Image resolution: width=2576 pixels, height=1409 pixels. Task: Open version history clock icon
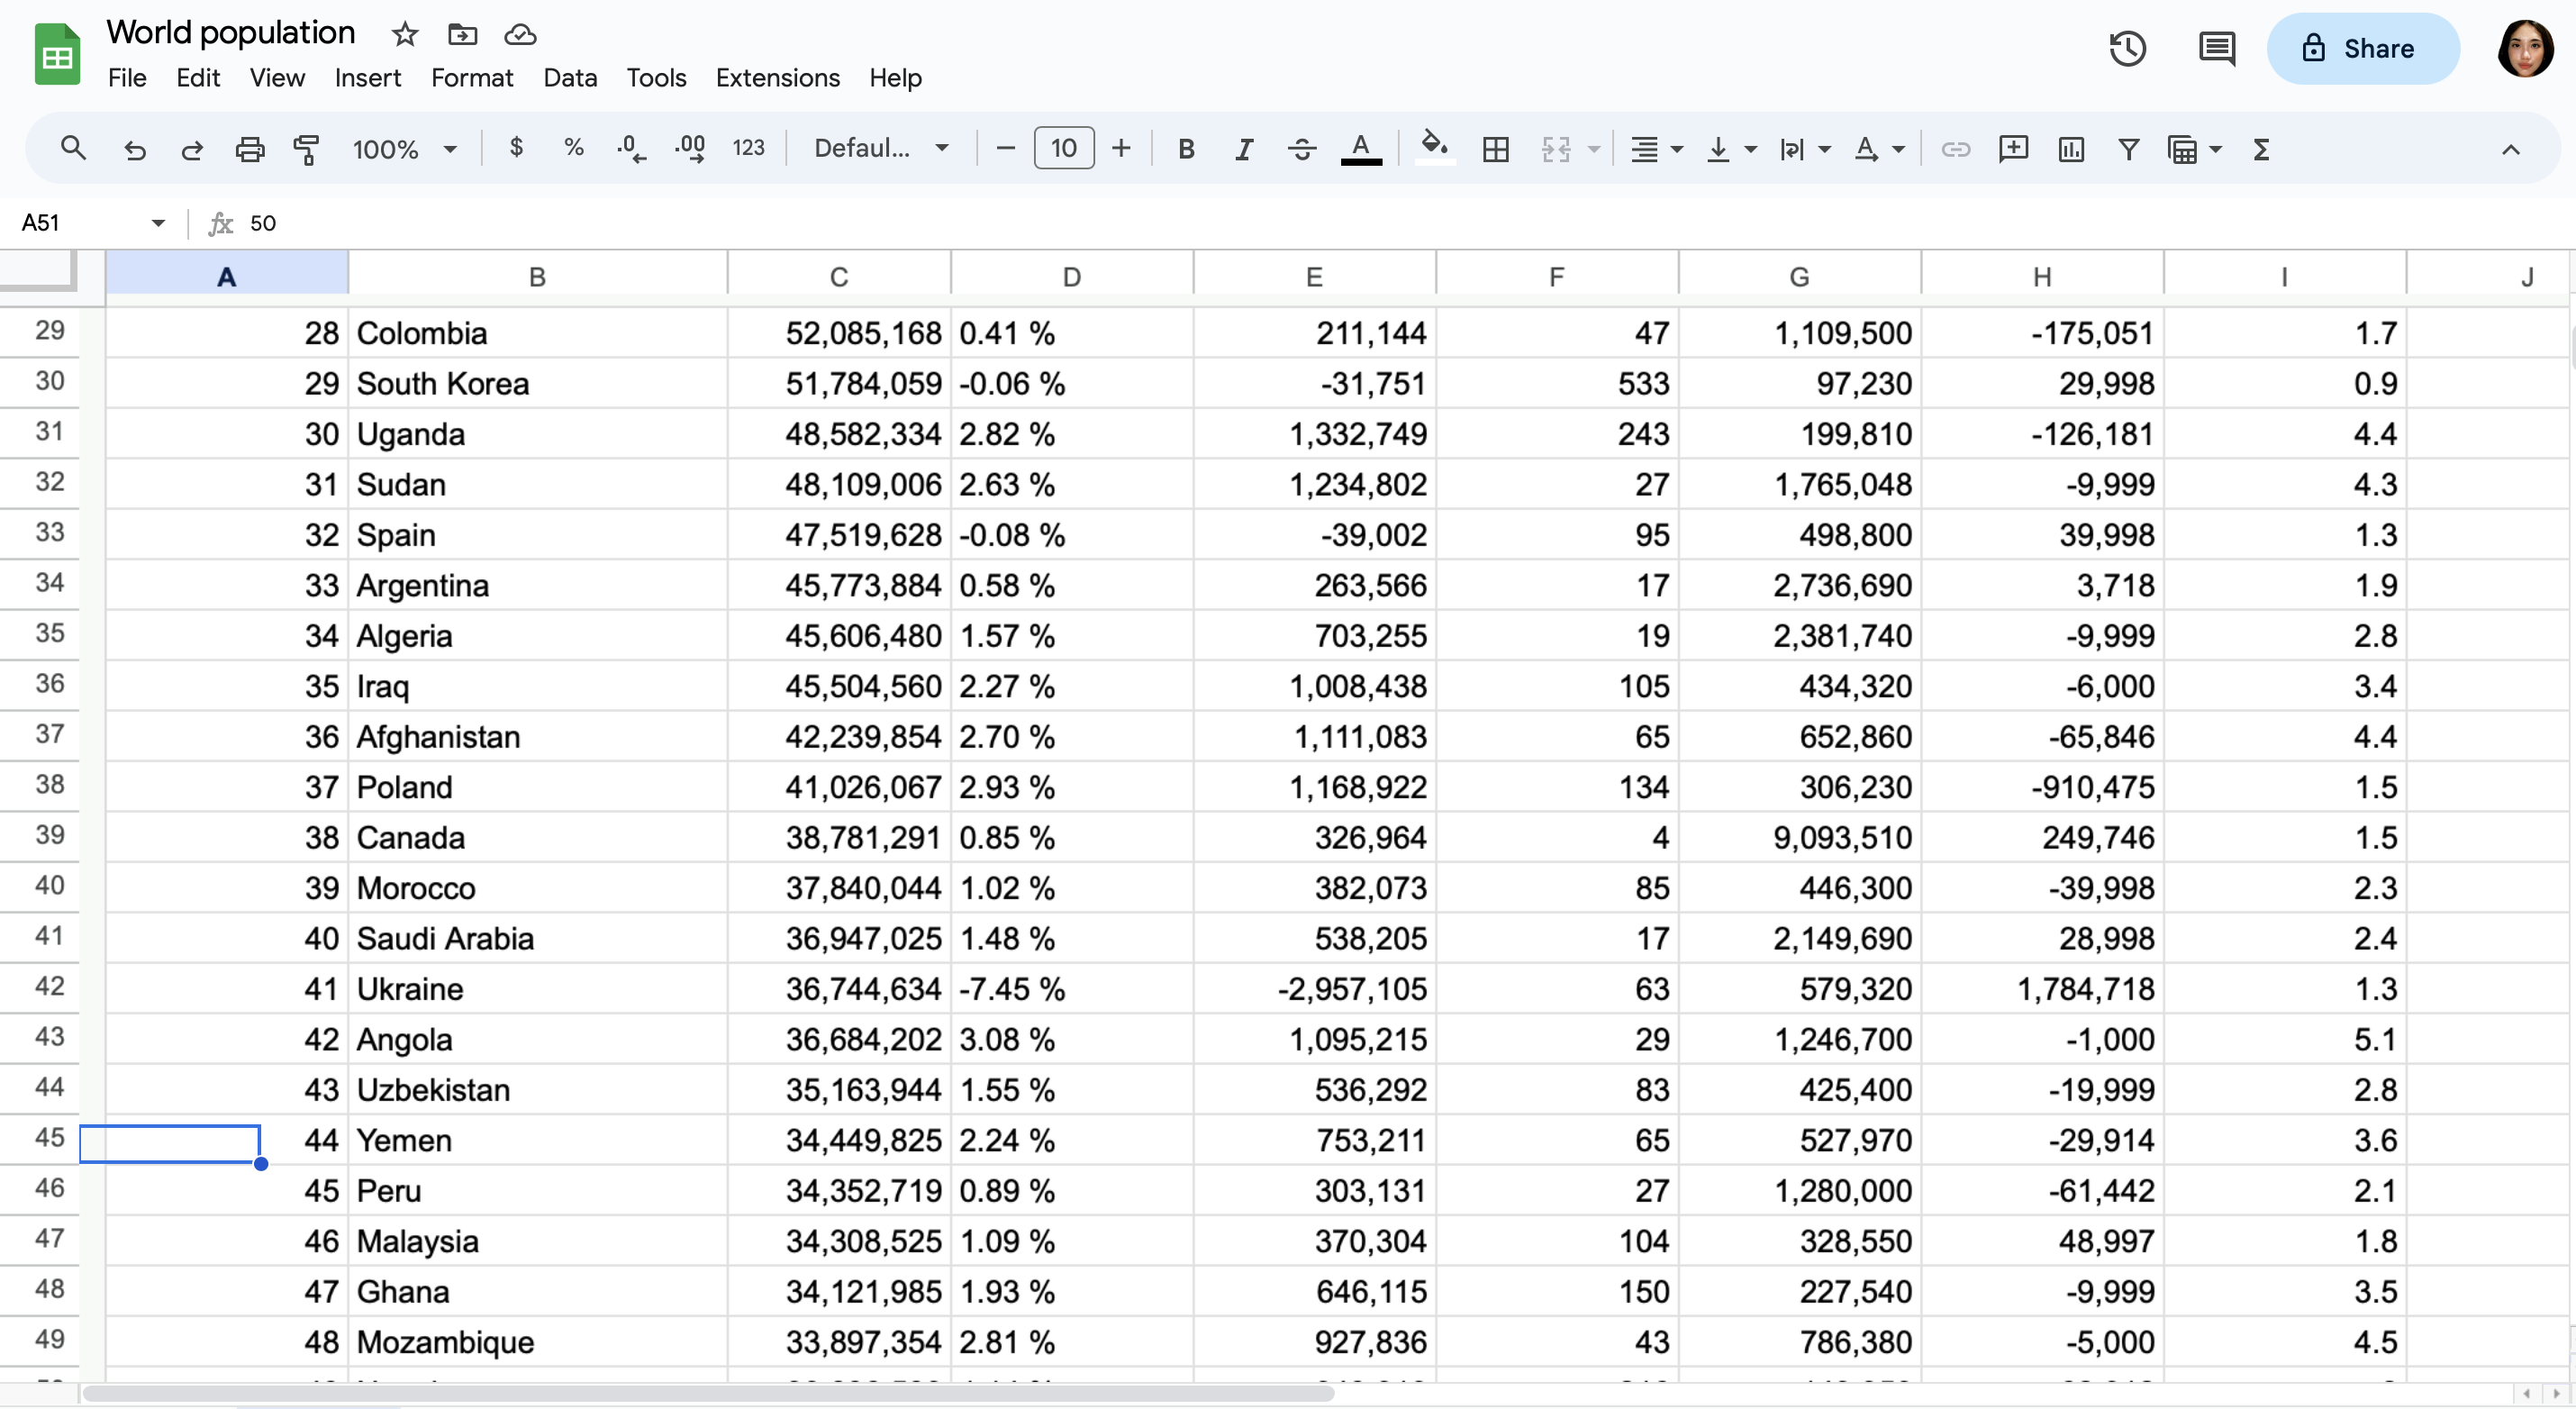click(2127, 48)
